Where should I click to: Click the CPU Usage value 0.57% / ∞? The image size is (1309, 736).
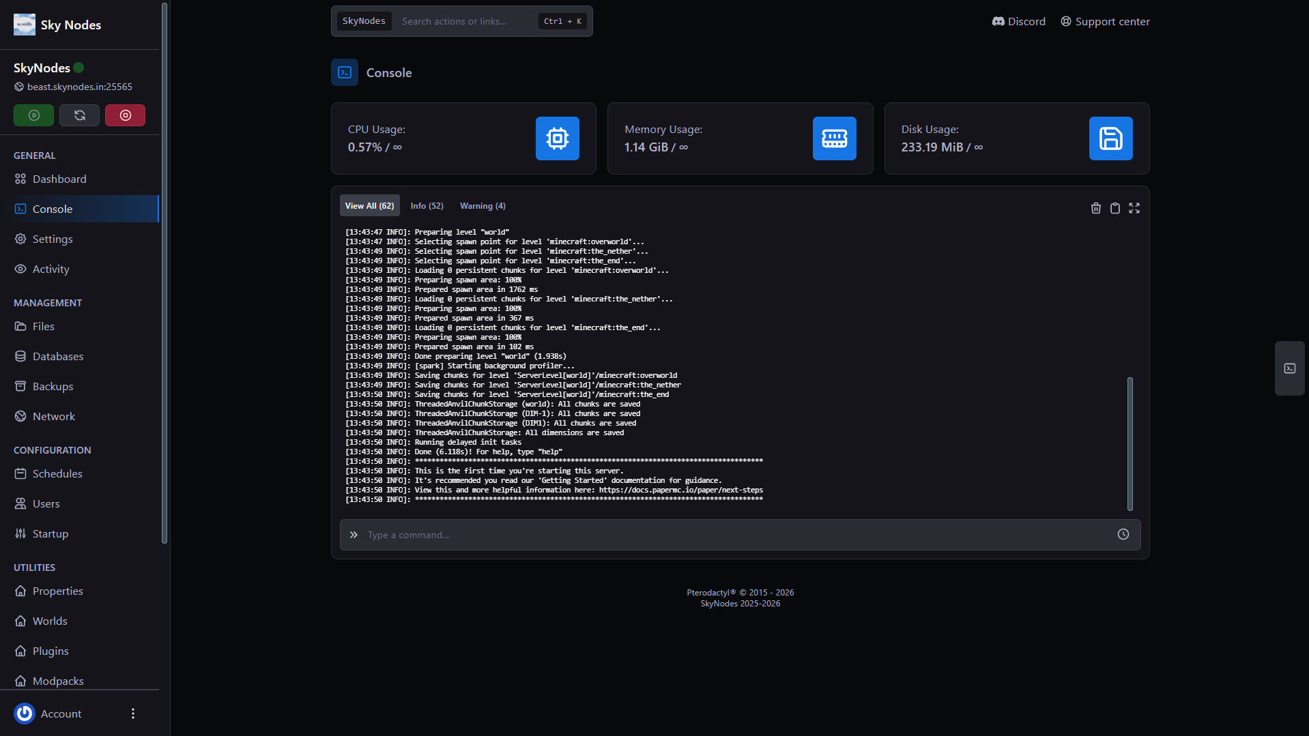click(375, 147)
